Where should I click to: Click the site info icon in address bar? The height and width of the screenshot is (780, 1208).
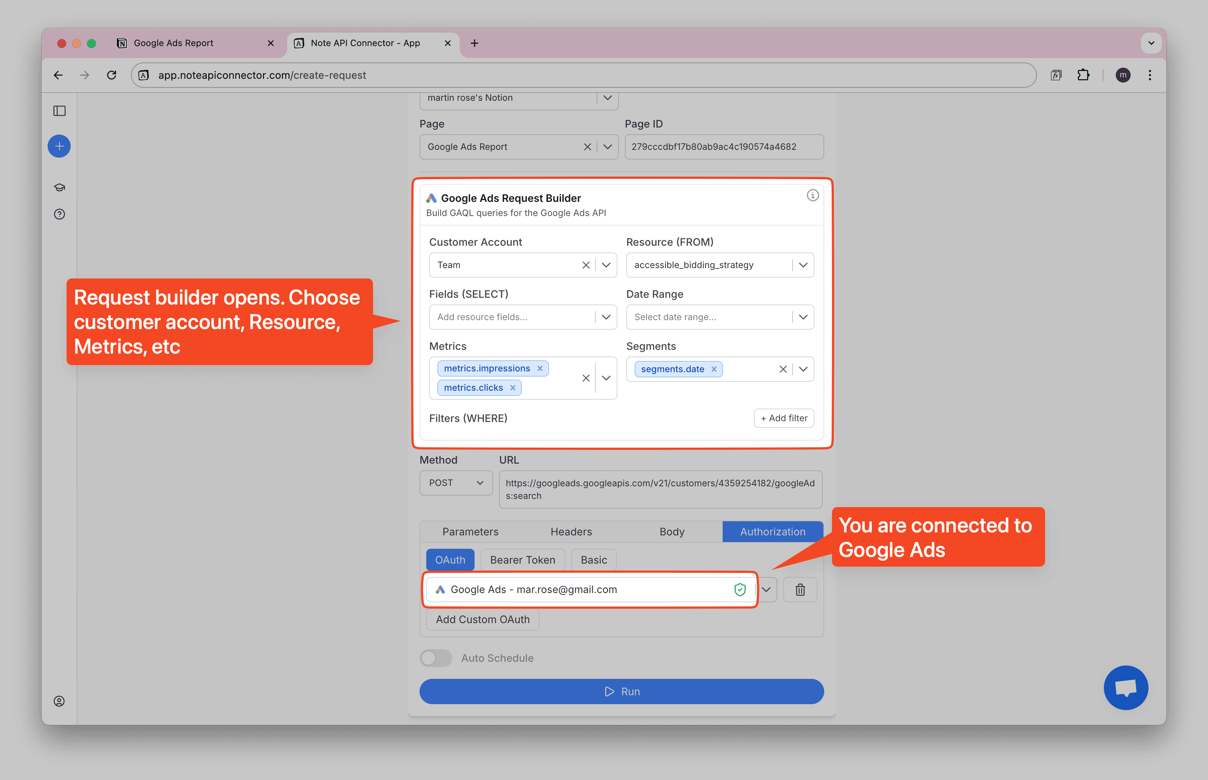click(x=144, y=75)
